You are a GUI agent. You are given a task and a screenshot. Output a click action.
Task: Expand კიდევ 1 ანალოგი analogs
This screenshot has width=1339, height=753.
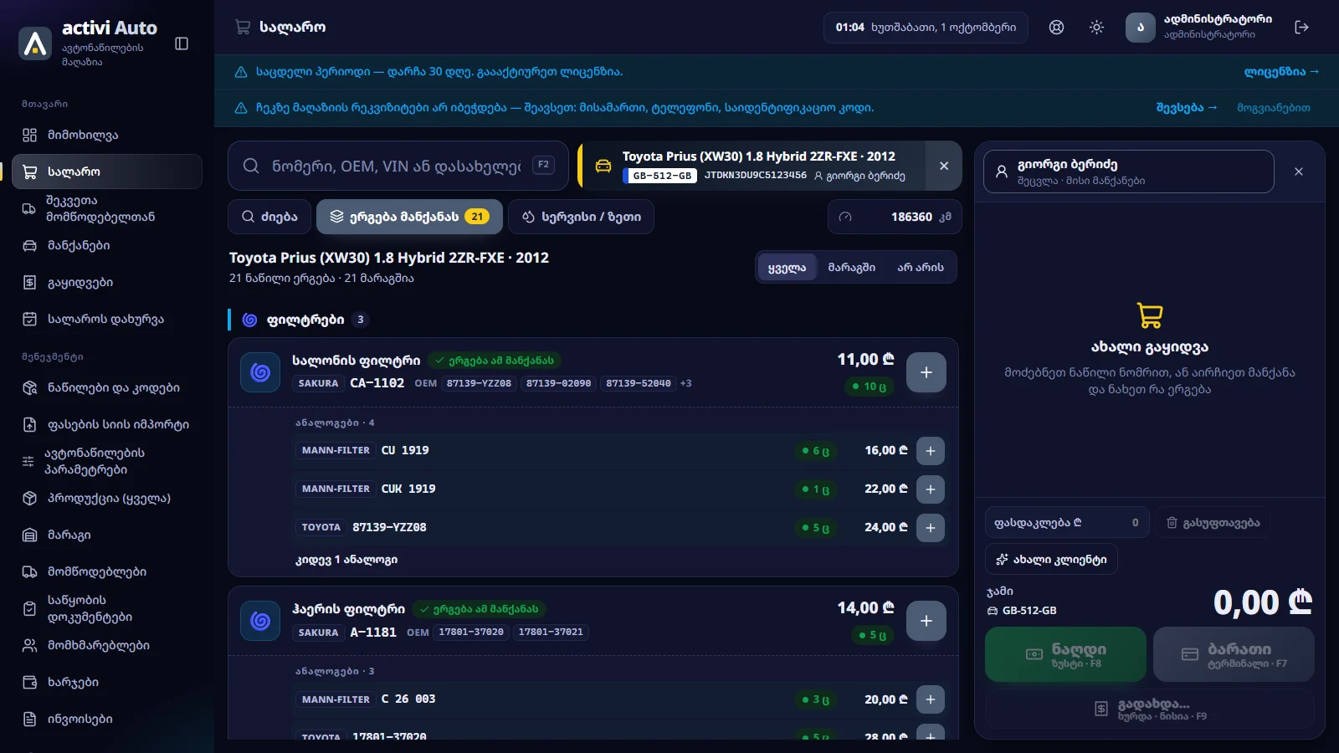coord(346,560)
